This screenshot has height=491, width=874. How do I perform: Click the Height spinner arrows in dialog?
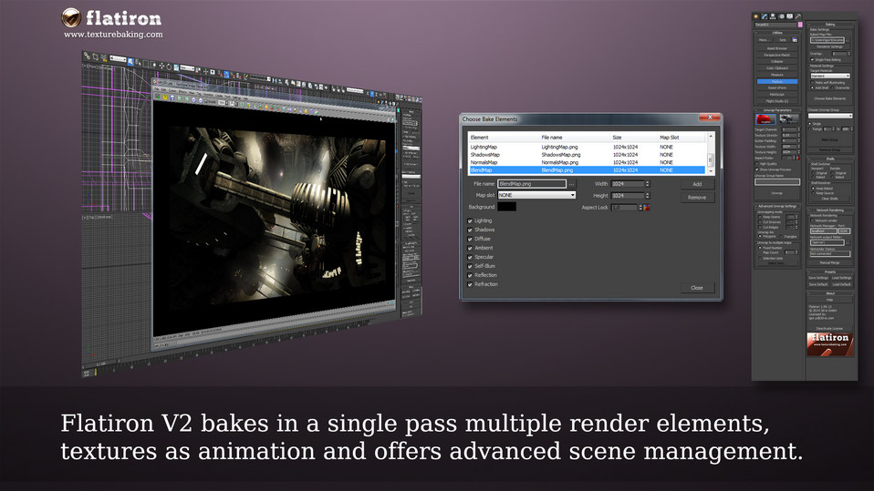647,196
